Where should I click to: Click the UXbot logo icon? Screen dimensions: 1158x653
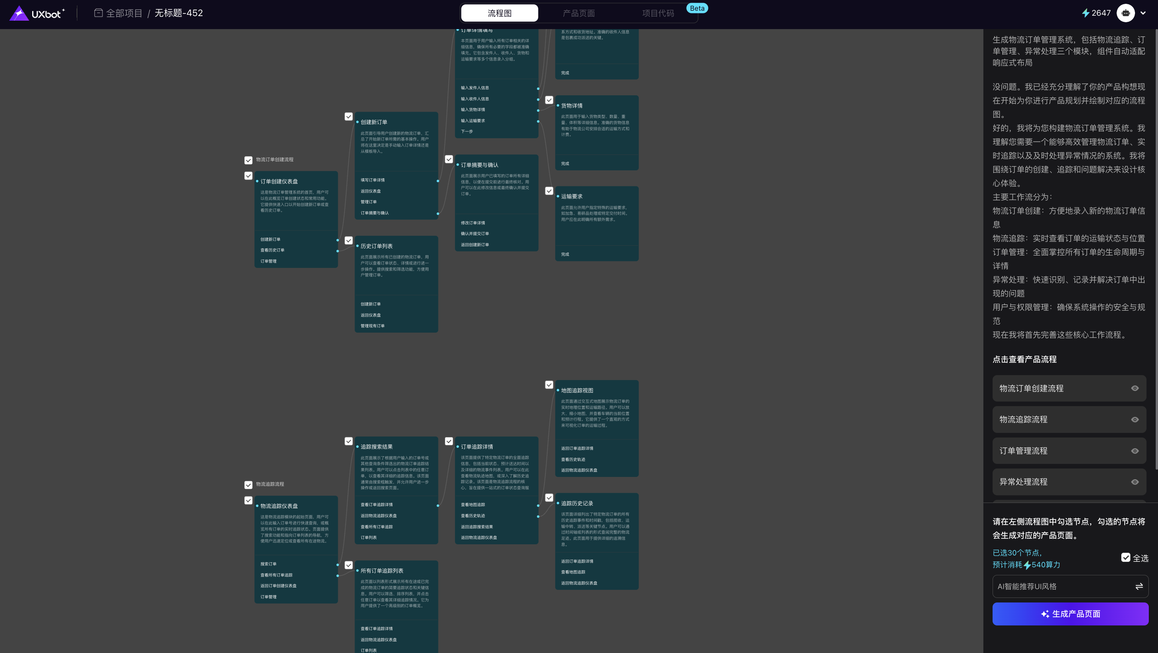(x=19, y=13)
